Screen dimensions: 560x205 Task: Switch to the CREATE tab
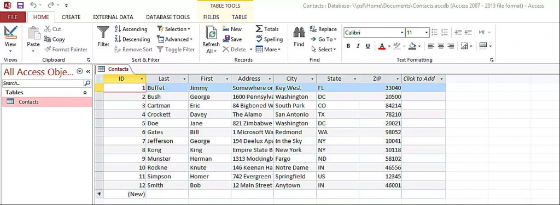(x=71, y=17)
